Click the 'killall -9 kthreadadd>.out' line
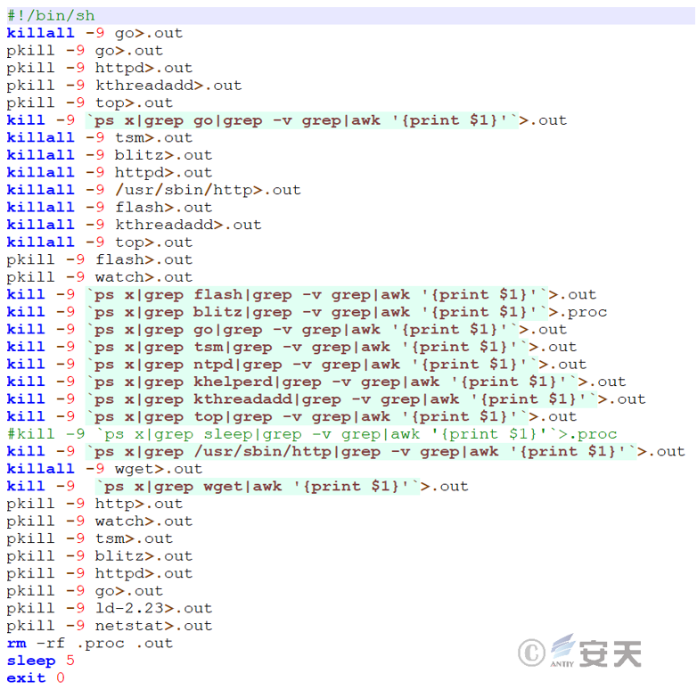Viewport: 697px width, 690px height. (x=134, y=225)
